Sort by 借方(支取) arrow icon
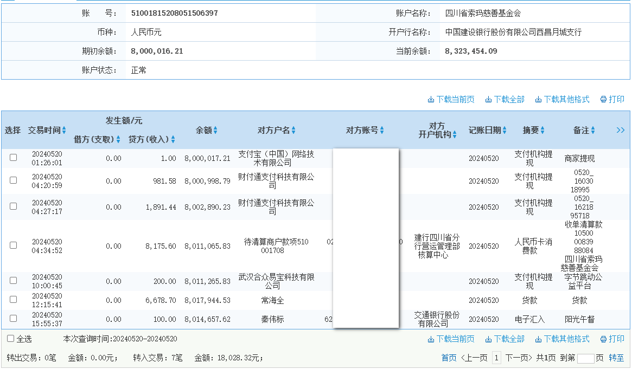Viewport: 632px width, 369px height. pyautogui.click(x=118, y=140)
